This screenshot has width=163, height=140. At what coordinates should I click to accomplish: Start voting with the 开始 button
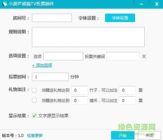pos(123,135)
